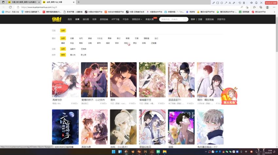Open the 难哄 comic cover
278x155 pixels.
click(x=123, y=80)
